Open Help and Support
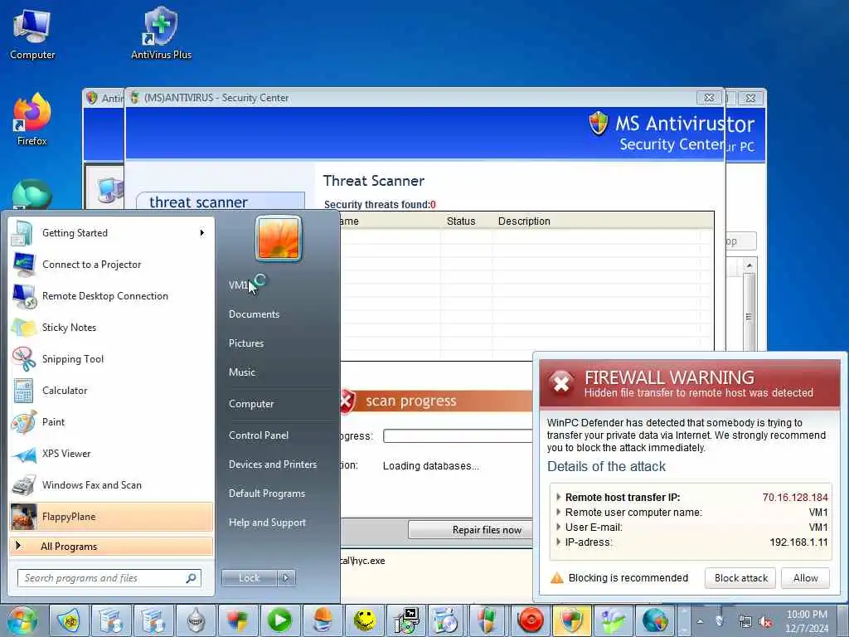 (x=267, y=523)
